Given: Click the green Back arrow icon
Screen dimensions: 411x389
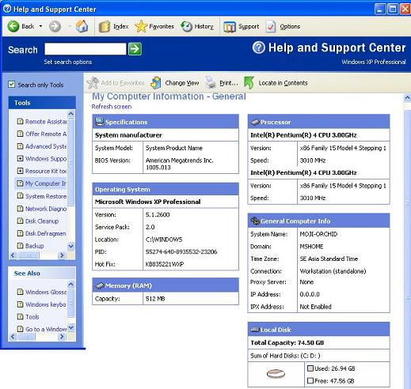Looking at the screenshot, I should 13,26.
